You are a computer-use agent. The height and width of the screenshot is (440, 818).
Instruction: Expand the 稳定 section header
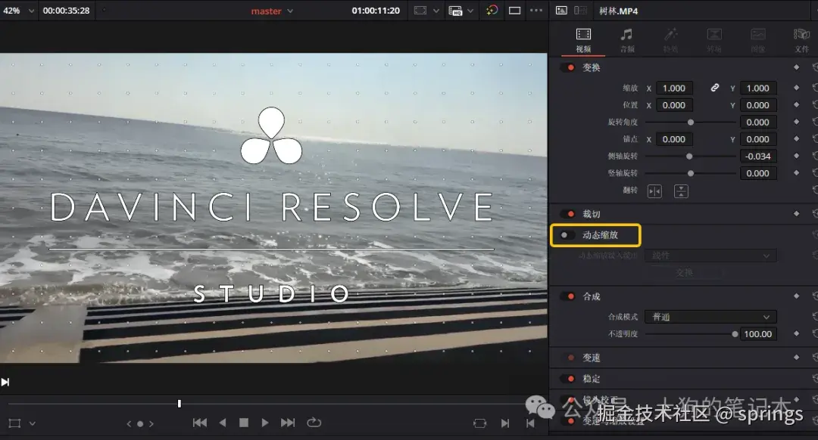tap(592, 379)
